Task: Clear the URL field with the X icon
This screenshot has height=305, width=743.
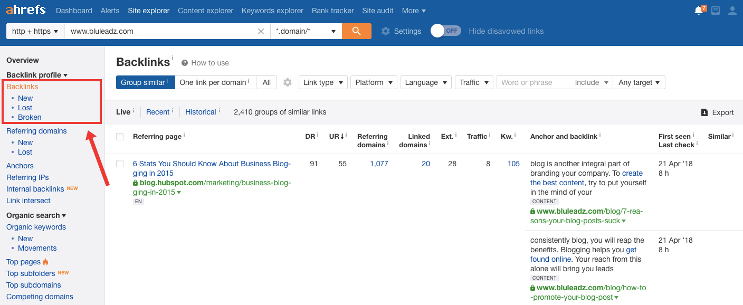Action: point(261,31)
